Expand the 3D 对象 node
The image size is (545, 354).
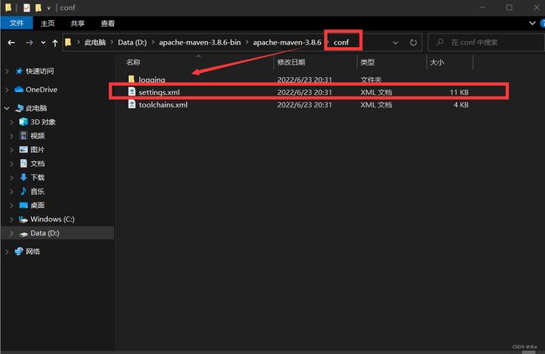12,122
